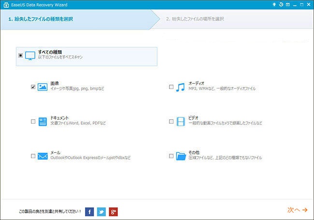Close the Data Recovery Wizard window
Viewport: 314px width, 220px height.
(309, 5)
